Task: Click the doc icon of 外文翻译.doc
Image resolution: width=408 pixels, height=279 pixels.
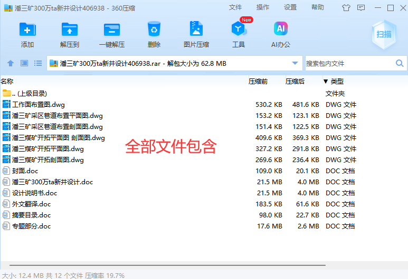Action: [6, 204]
